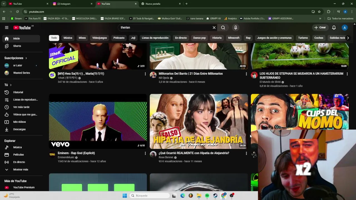The width and height of the screenshot is (356, 200).
Task: Focus the Chrome address bar
Action: [x=167, y=12]
